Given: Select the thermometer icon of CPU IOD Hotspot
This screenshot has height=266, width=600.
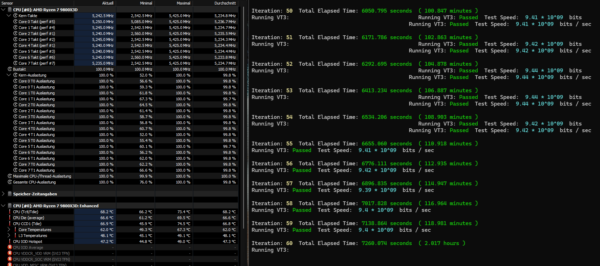Looking at the screenshot, I should coord(10,242).
